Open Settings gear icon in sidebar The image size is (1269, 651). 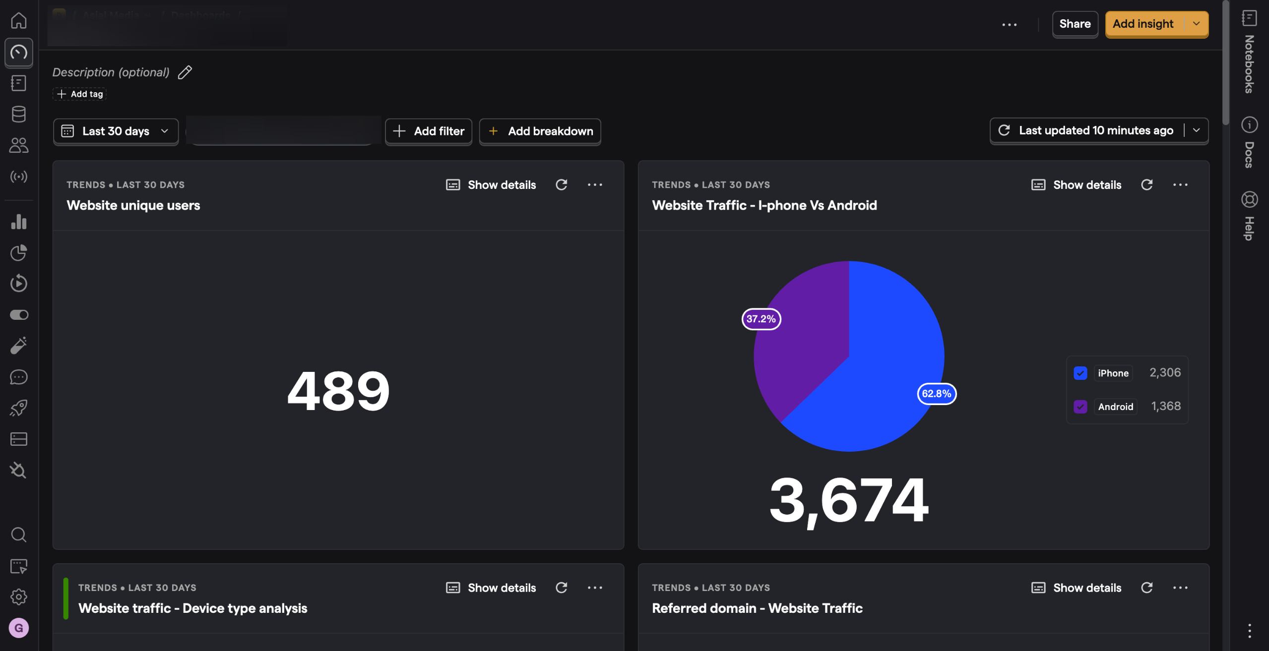19,597
